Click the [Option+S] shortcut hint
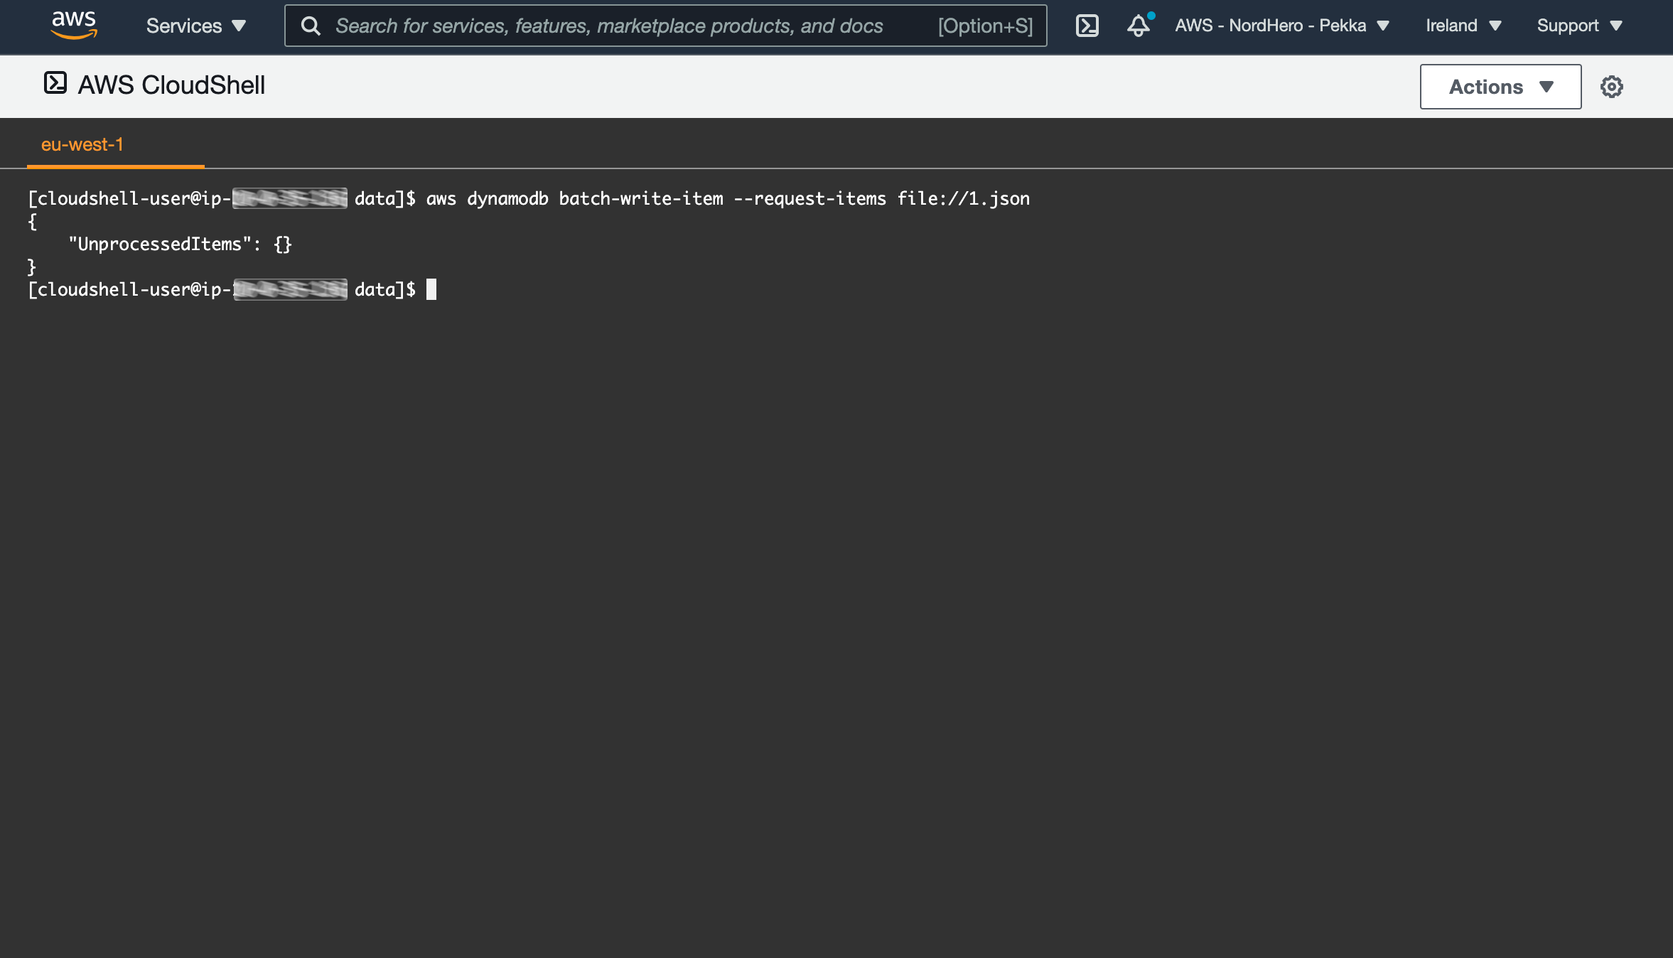This screenshot has width=1673, height=958. (x=985, y=26)
